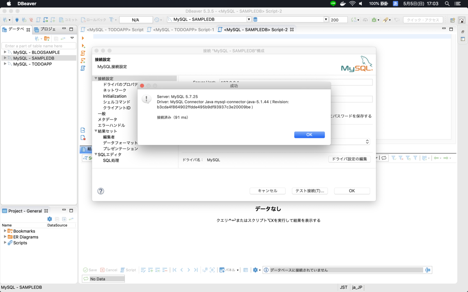The width and height of the screenshot is (468, 292).
Task: Click OK in the 成功 success dialog
Action: pos(309,135)
